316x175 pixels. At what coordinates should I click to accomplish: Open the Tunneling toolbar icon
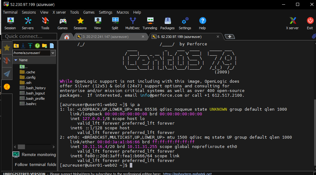[x=150, y=23]
